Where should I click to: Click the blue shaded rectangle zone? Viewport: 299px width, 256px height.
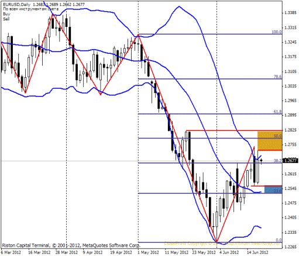273,189
